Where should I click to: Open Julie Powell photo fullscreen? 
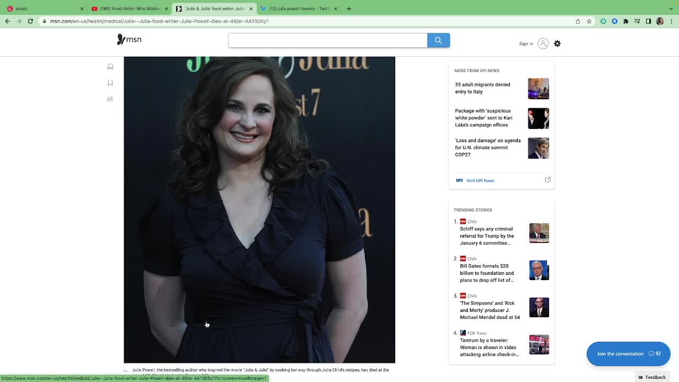259,210
